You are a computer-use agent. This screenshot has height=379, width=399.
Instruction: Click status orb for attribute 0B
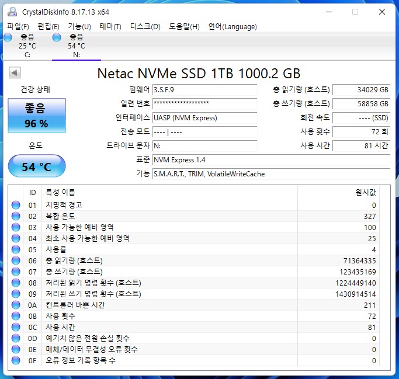16,316
